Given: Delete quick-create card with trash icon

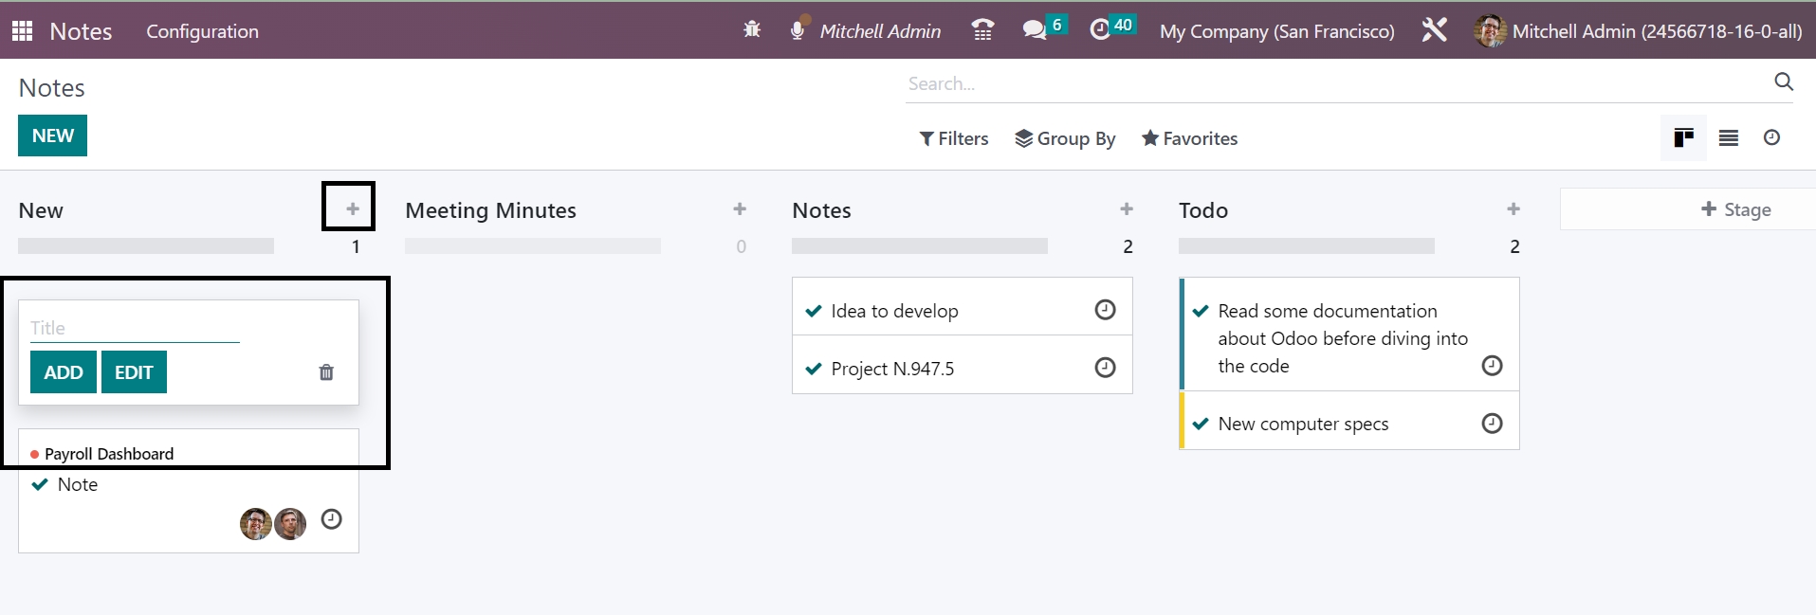Looking at the screenshot, I should (326, 372).
